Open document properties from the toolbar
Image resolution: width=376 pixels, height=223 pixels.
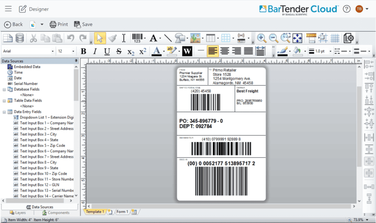point(349,38)
